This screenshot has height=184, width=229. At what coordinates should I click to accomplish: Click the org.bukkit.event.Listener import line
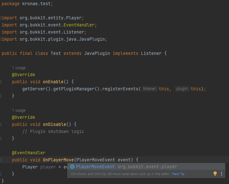[x=44, y=32]
